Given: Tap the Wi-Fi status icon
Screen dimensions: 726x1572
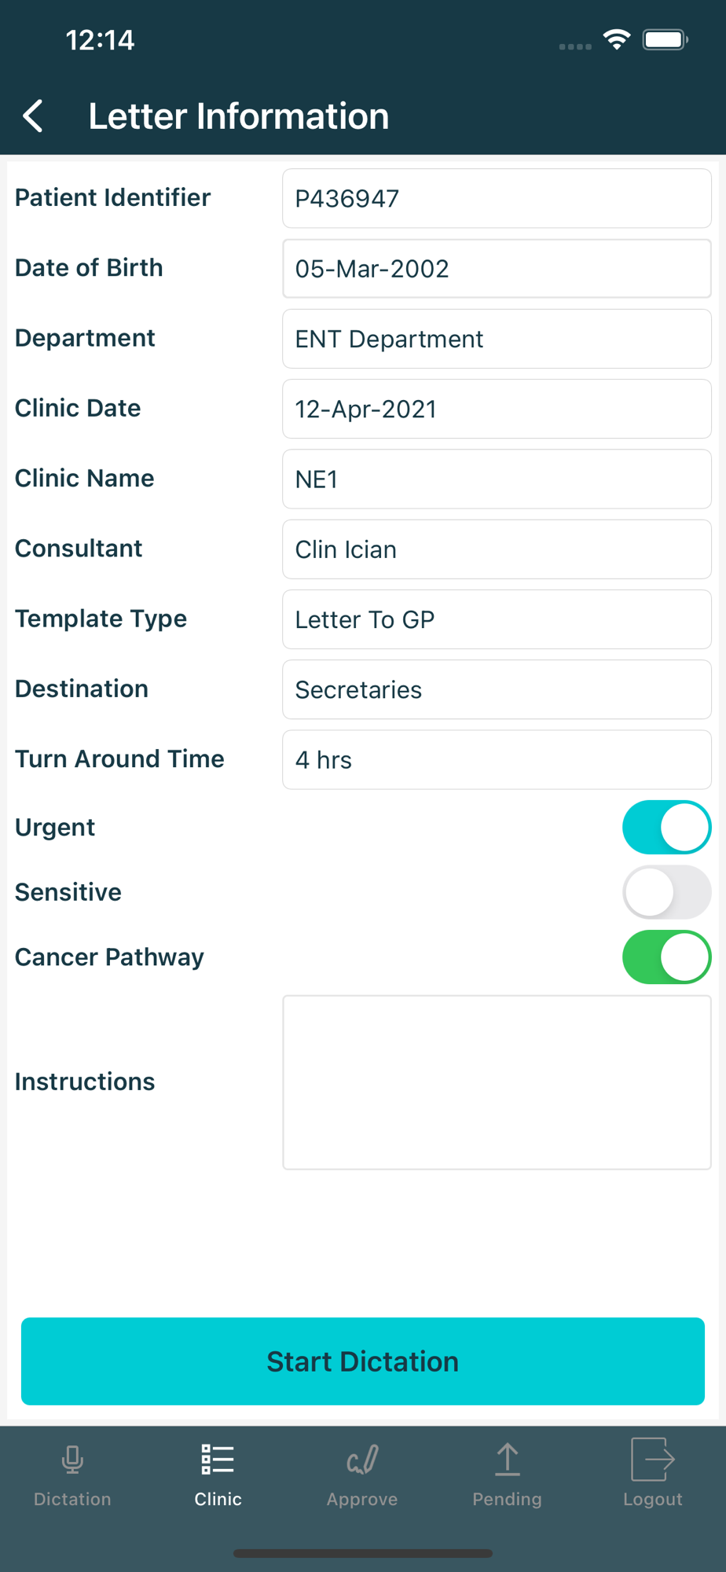Looking at the screenshot, I should click(617, 39).
